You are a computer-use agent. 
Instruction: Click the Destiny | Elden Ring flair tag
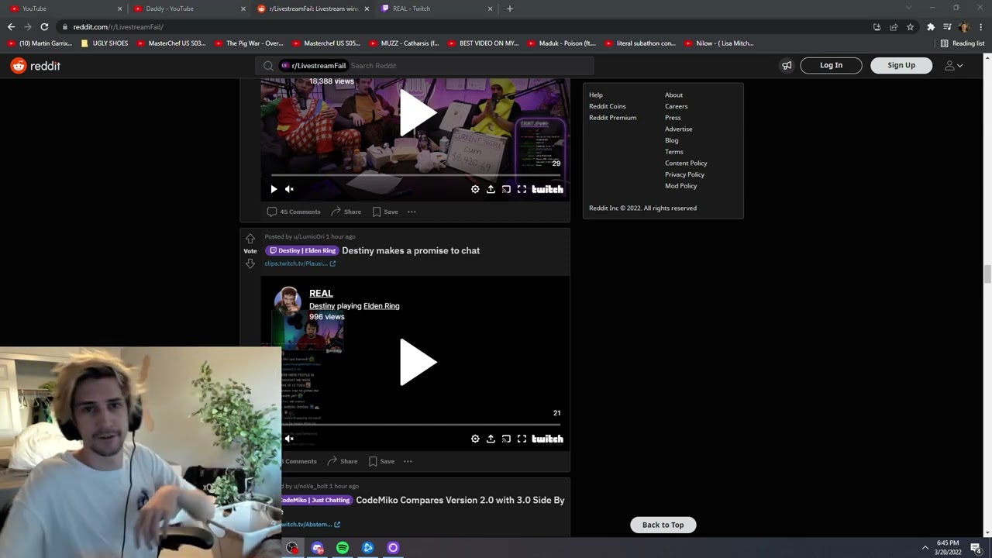(x=302, y=250)
